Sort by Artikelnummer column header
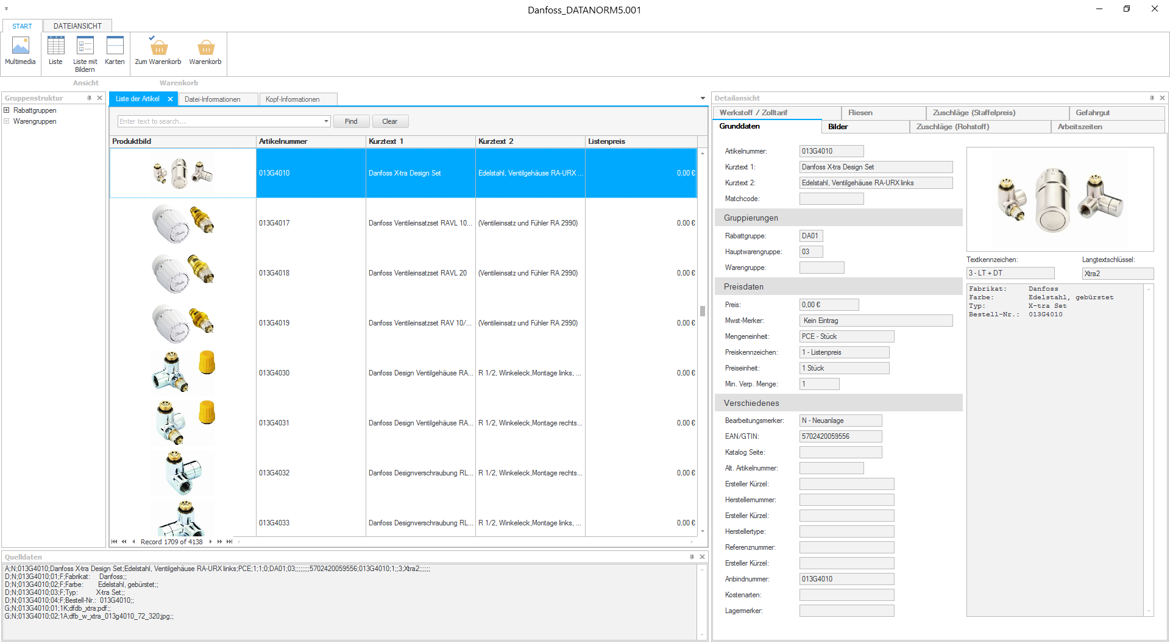 (311, 141)
